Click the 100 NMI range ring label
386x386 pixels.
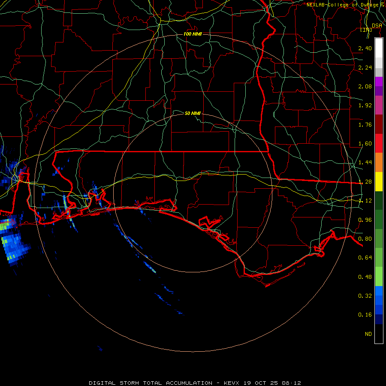click(x=193, y=34)
